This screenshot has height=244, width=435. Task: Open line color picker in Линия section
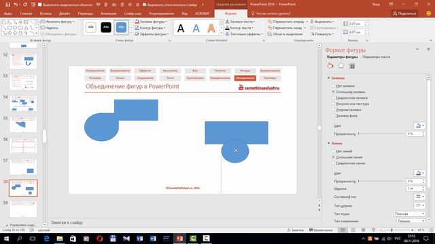[x=419, y=174]
